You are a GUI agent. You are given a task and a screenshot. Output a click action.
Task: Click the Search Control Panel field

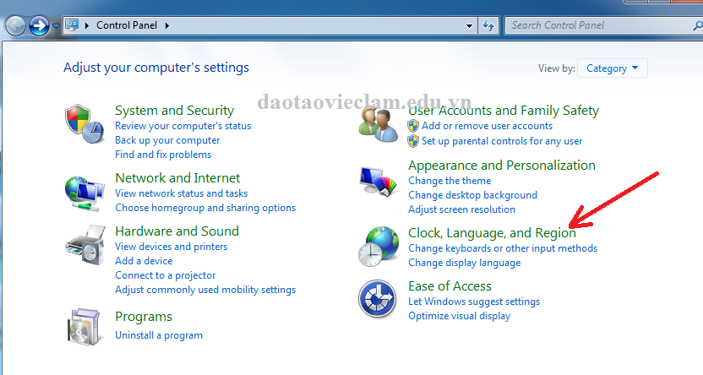pos(596,25)
